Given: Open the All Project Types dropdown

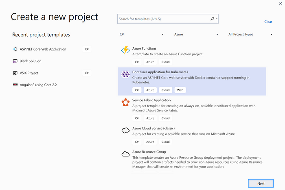Looking at the screenshot, I should [x=250, y=34].
